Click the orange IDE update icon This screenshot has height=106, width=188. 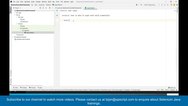coord(174,5)
